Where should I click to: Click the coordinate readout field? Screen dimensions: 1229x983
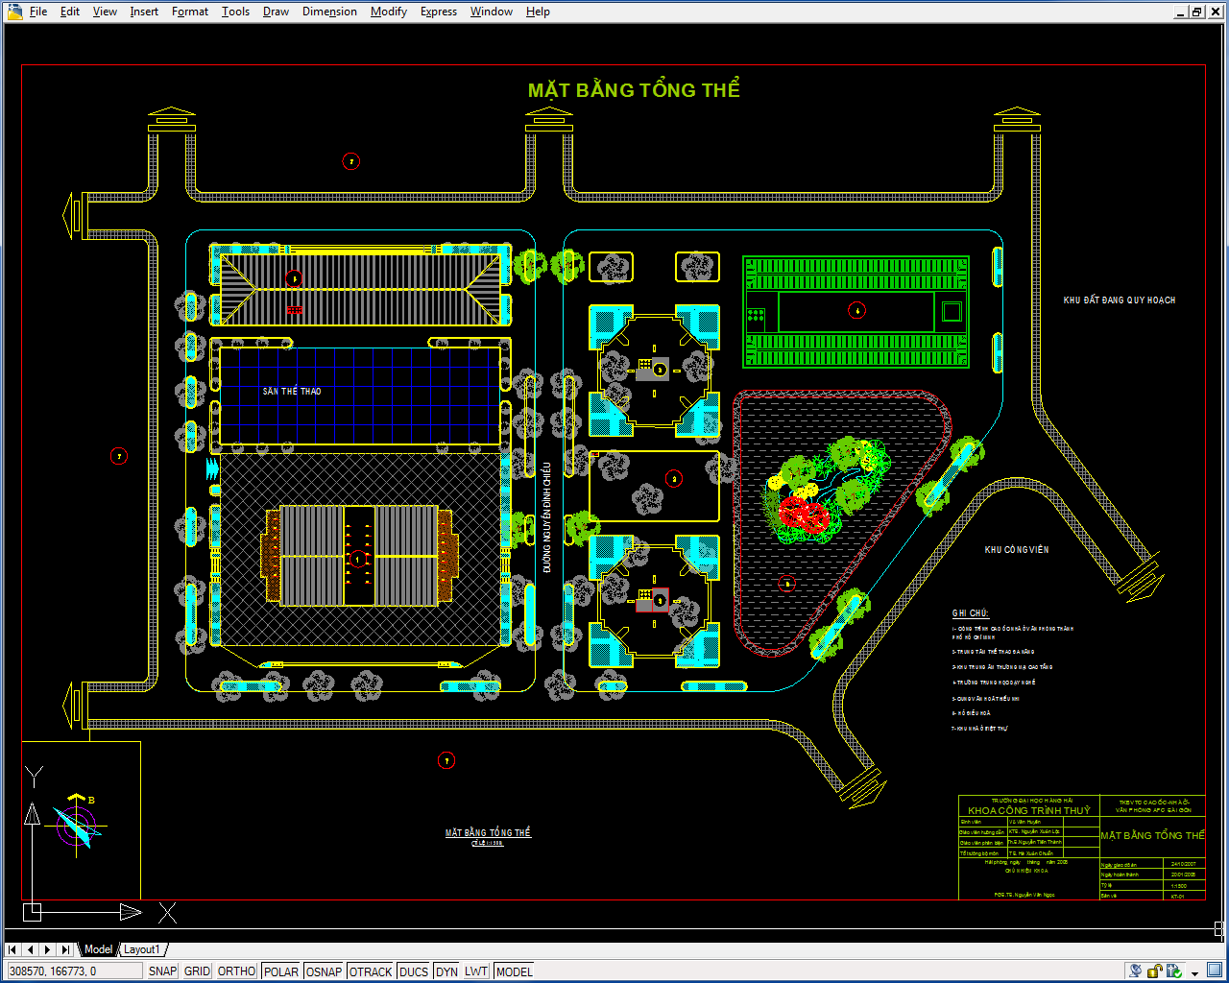pos(72,971)
